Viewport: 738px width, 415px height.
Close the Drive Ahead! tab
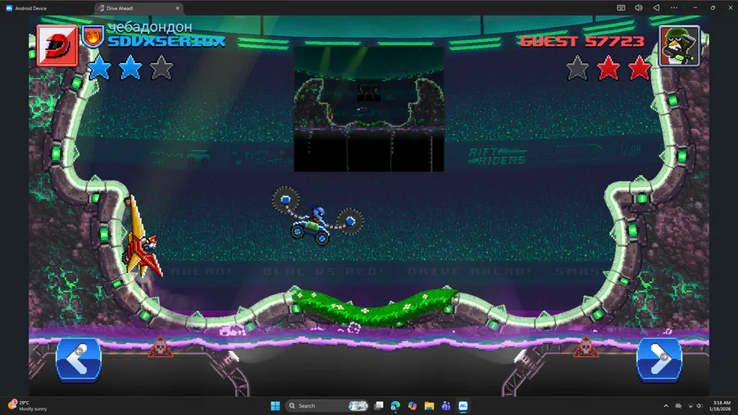point(177,8)
